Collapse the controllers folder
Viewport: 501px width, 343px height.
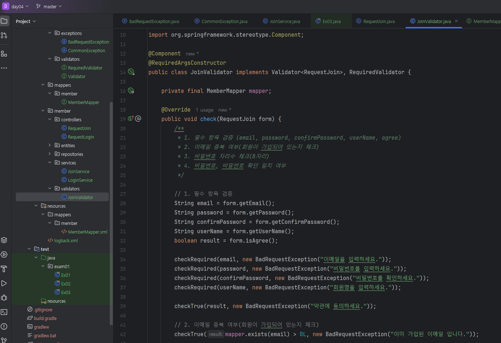tap(50, 119)
